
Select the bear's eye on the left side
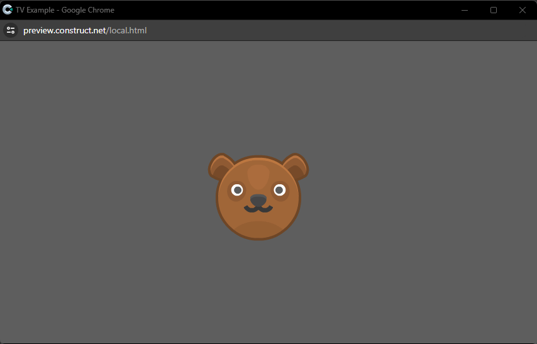click(237, 190)
